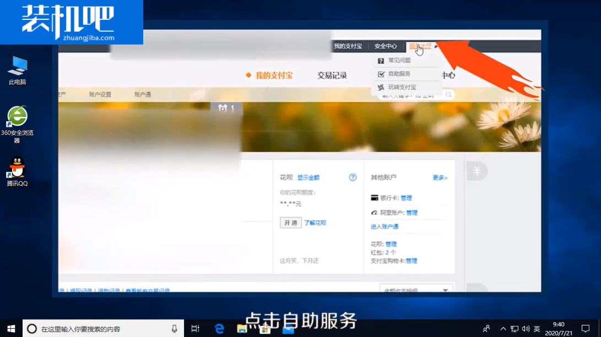Open the 安全中心 top bar link
601x337 pixels.
(385, 46)
